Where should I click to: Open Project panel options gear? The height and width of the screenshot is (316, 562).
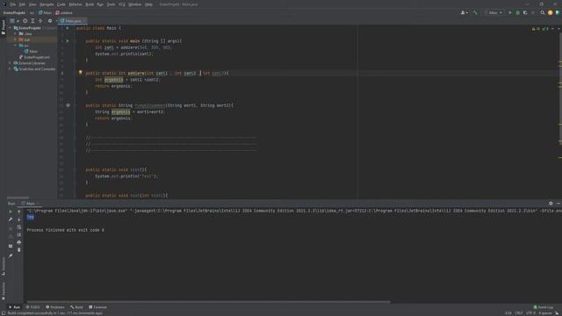[x=50, y=21]
